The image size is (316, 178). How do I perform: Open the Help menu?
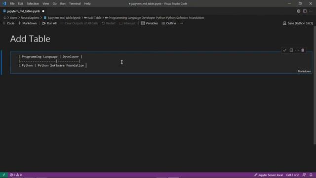pyautogui.click(x=87, y=3)
